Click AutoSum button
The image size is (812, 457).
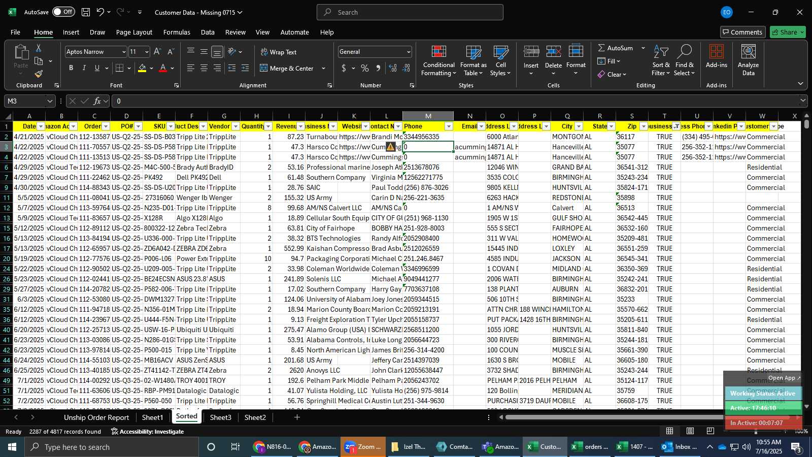click(616, 48)
